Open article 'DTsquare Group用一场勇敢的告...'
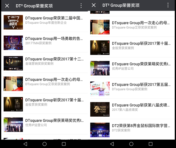This screenshot has height=148, width=176. coord(54,39)
